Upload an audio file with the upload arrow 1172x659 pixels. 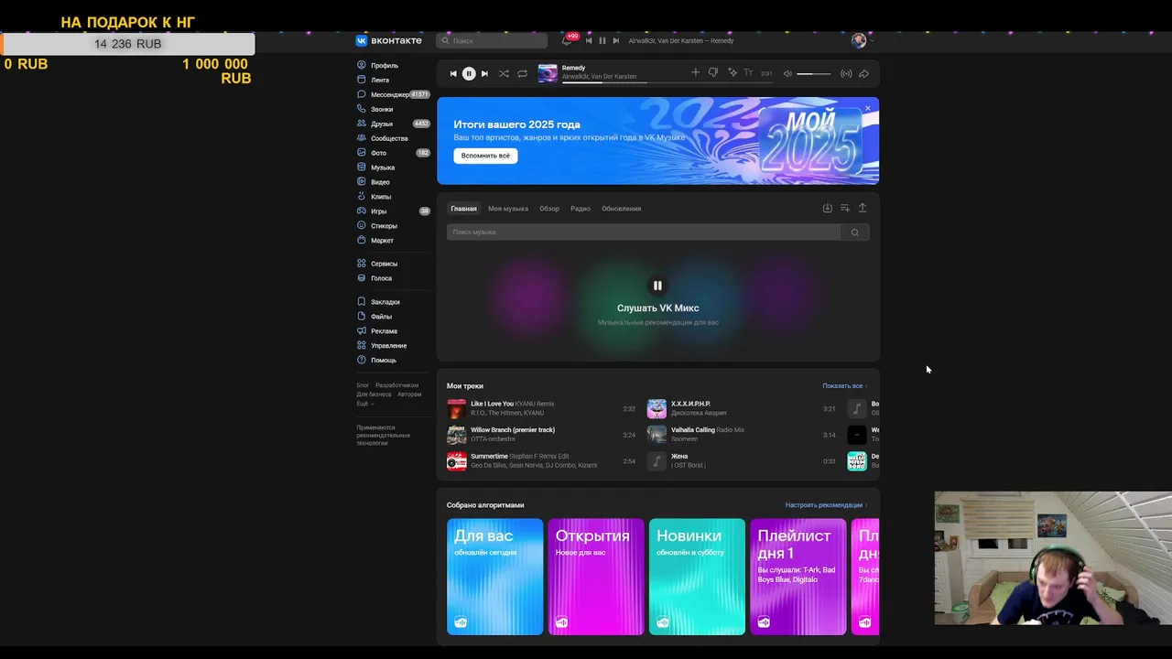[x=862, y=208]
